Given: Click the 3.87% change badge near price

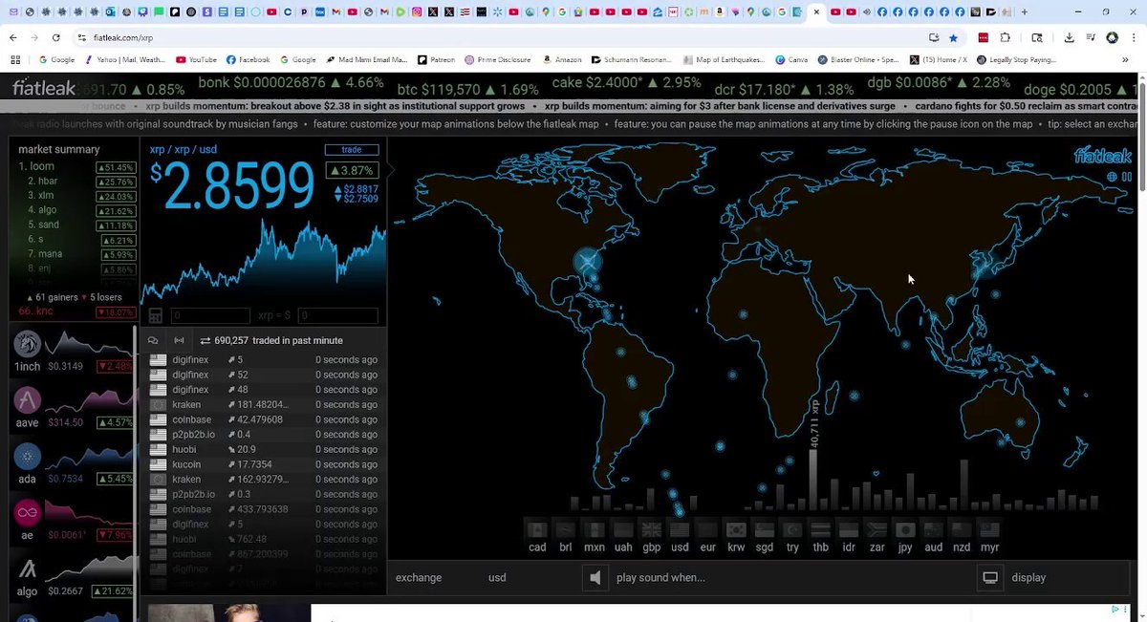Looking at the screenshot, I should coord(352,170).
